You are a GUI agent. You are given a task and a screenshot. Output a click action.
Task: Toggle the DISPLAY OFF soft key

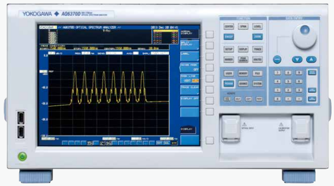pos(190,100)
